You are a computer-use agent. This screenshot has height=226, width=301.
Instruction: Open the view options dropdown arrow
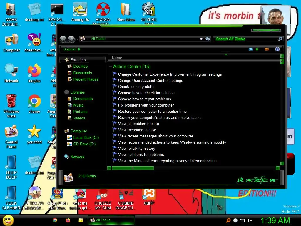[x=257, y=49]
